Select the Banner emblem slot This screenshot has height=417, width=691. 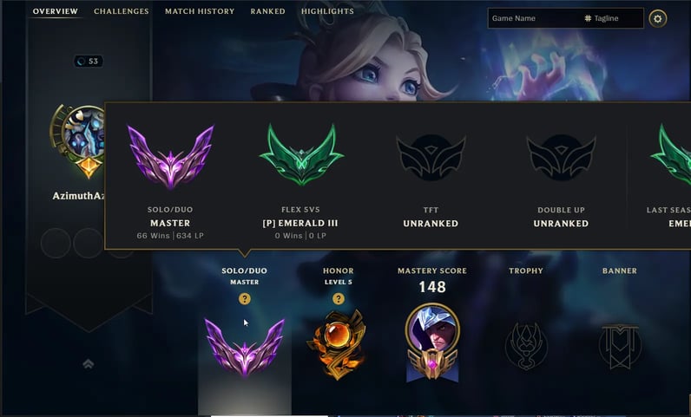[x=620, y=347]
